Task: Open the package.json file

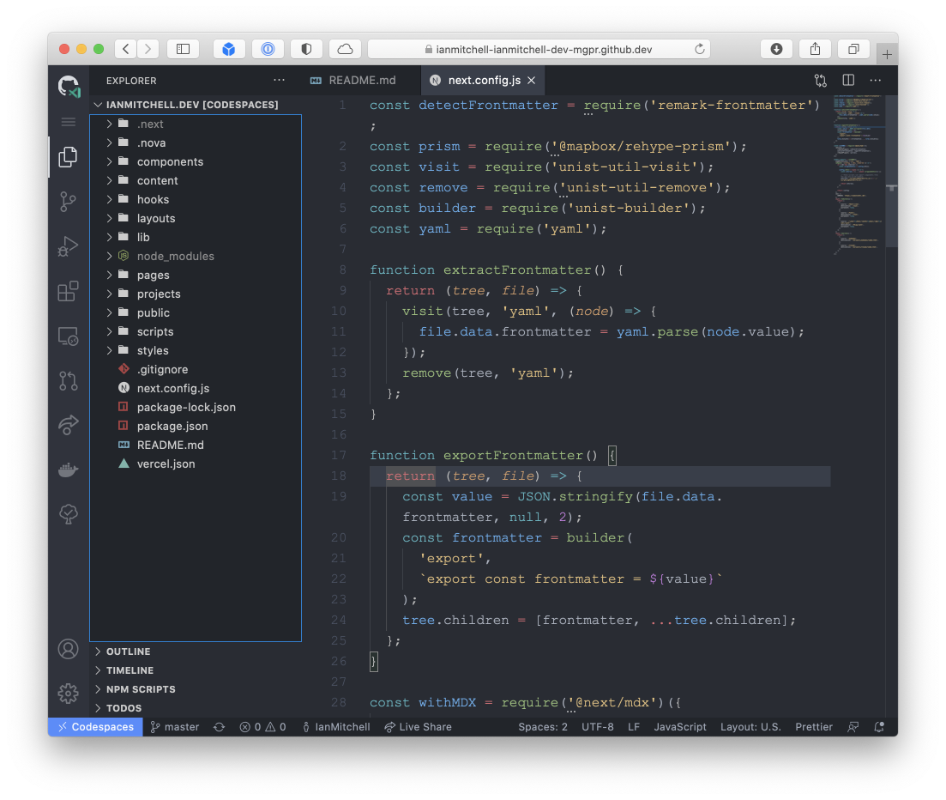Action: point(172,427)
